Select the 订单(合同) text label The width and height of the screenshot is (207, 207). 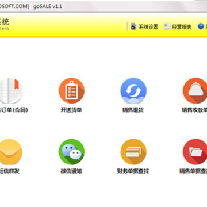(14, 110)
